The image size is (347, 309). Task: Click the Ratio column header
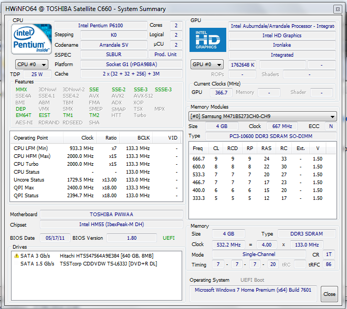108,138
